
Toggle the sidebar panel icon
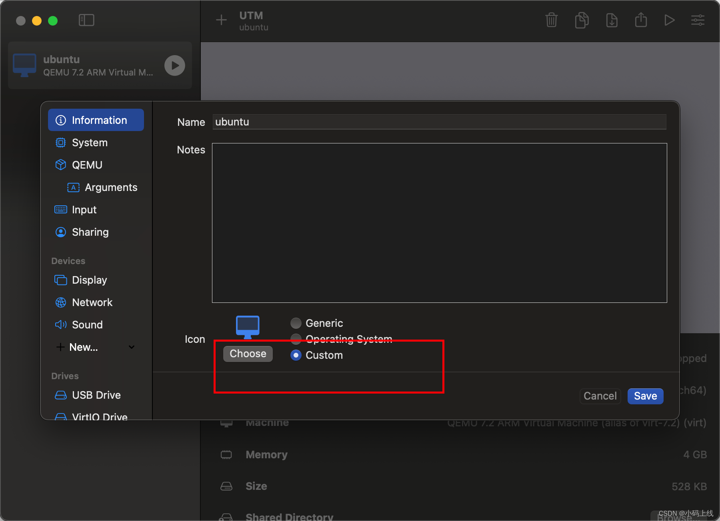pyautogui.click(x=86, y=20)
